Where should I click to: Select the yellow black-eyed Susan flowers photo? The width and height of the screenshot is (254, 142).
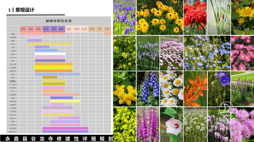point(160,17)
